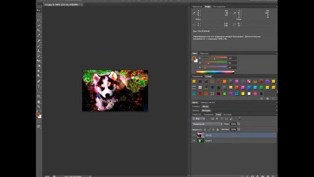Open the Styles panel flyout menu
Viewport: 314px width, 177px height.
pos(276,77)
